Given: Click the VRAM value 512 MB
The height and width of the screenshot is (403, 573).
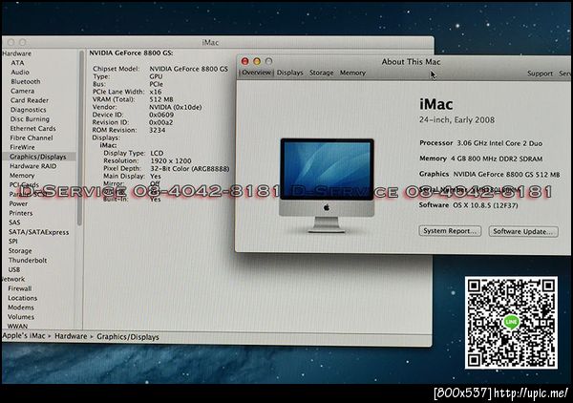Looking at the screenshot, I should [x=161, y=99].
